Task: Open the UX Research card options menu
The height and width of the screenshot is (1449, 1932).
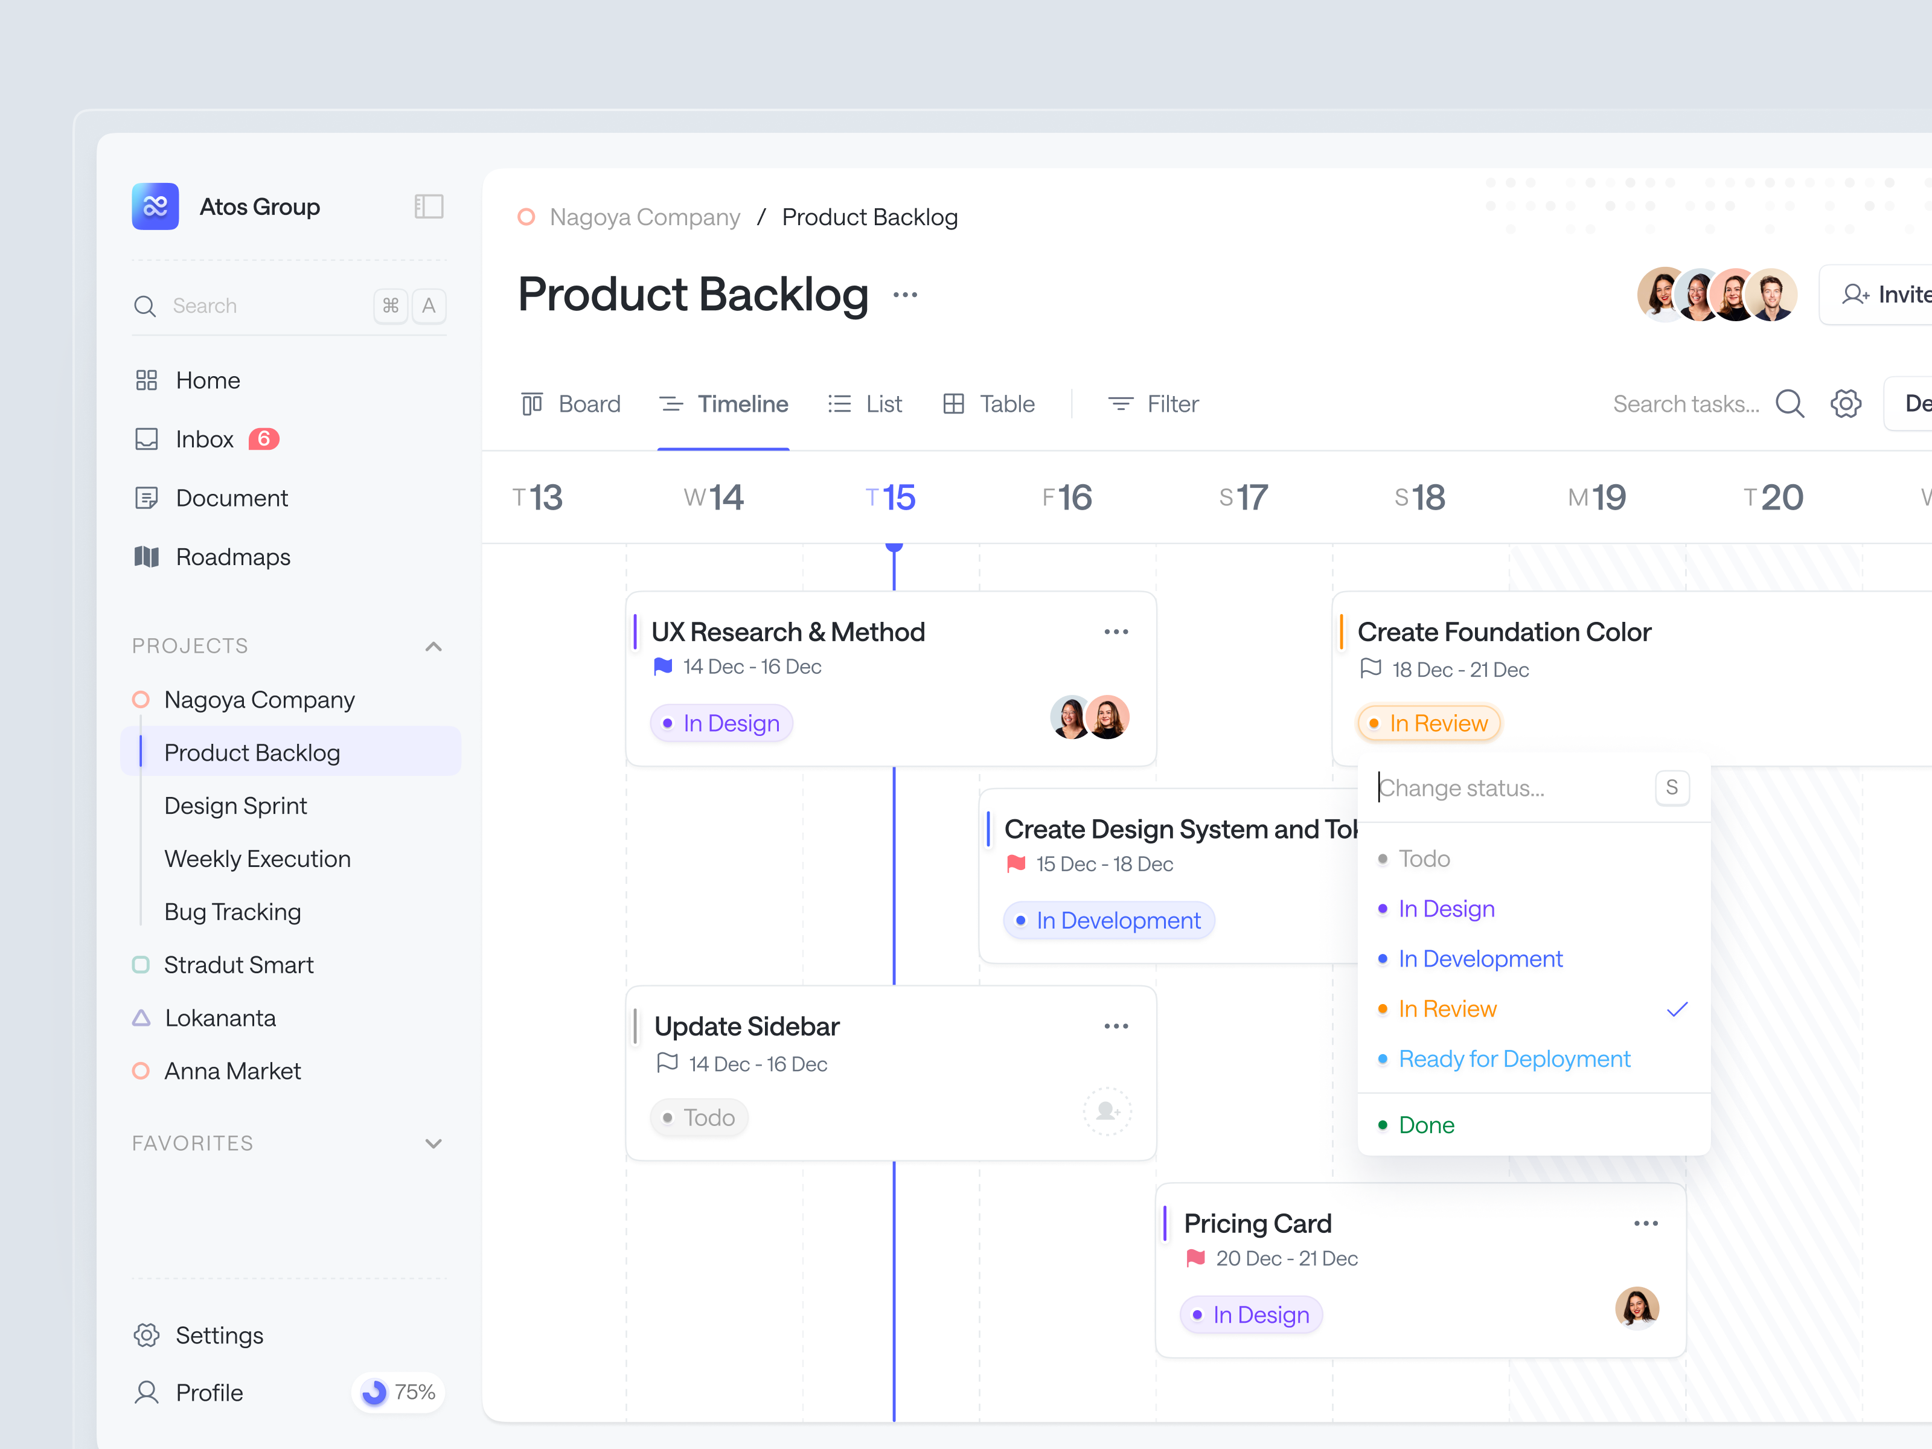Action: click(1116, 630)
